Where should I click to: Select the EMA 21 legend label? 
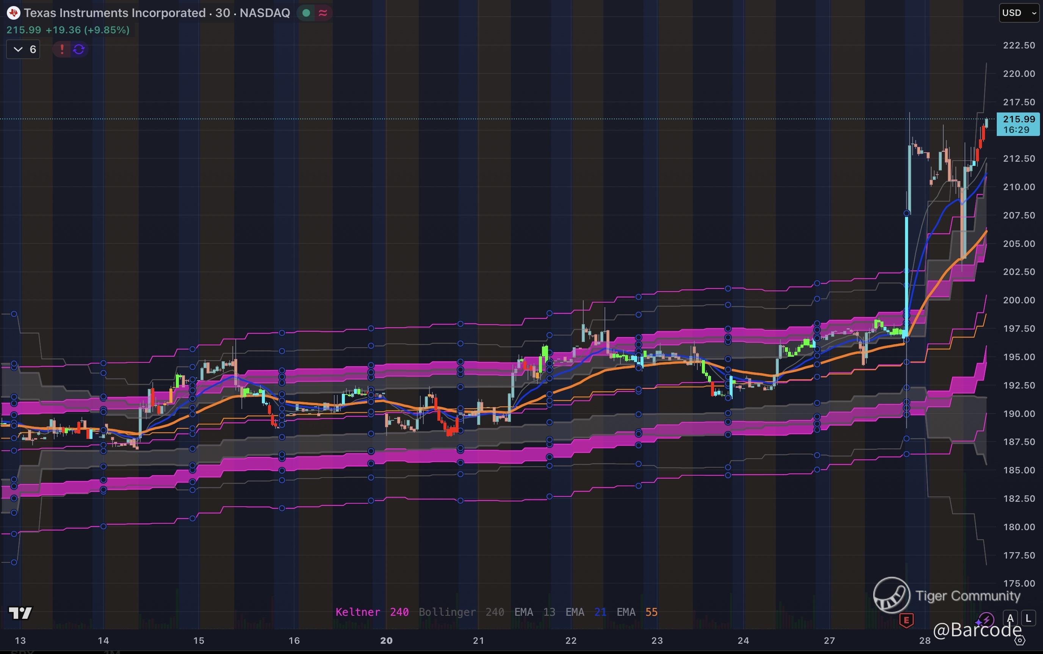coord(586,612)
